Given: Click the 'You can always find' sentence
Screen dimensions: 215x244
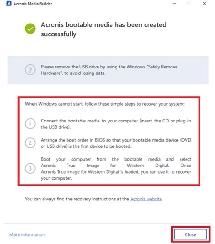Looking at the screenshot, I should point(94,199).
